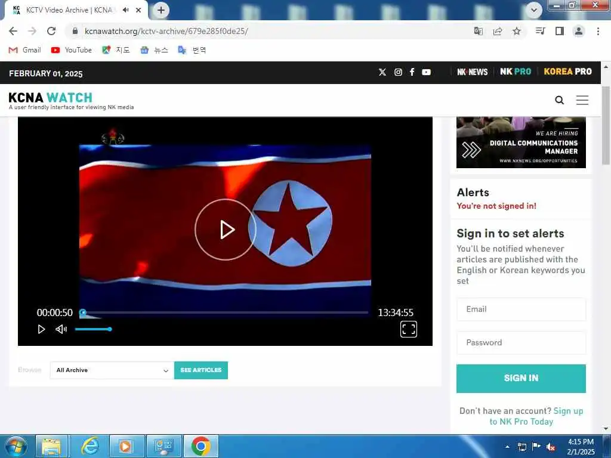The image size is (611, 458).
Task: Click the address bar URL
Action: [x=166, y=31]
